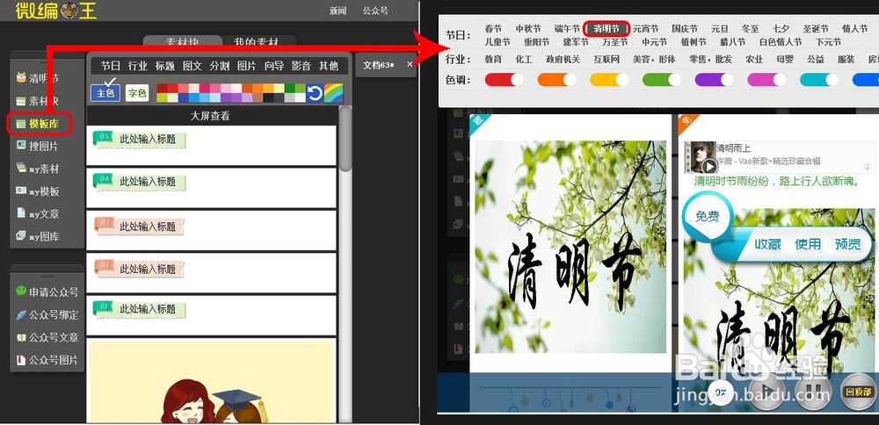
Task: Click 收藏 on the template popup
Action: tap(767, 244)
